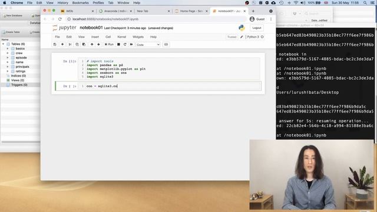Click the Logout button
This screenshot has width=377, height=212.
257,28
